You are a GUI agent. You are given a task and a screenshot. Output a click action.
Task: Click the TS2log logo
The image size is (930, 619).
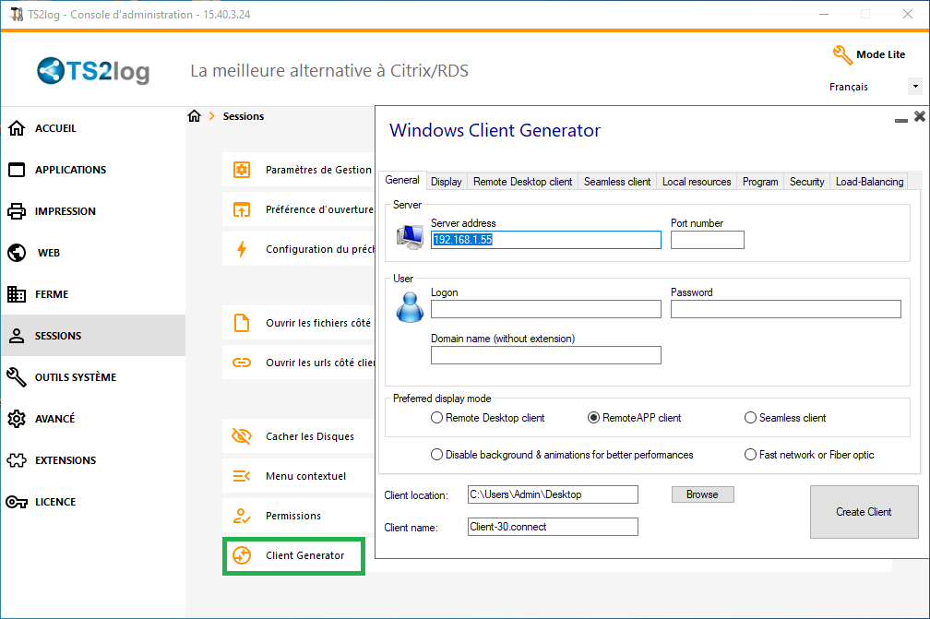coord(94,71)
